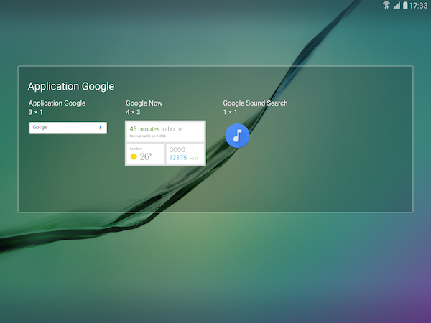The height and width of the screenshot is (323, 431).
Task: Tap the 'Application Google' widget label
Action: pyautogui.click(x=57, y=103)
